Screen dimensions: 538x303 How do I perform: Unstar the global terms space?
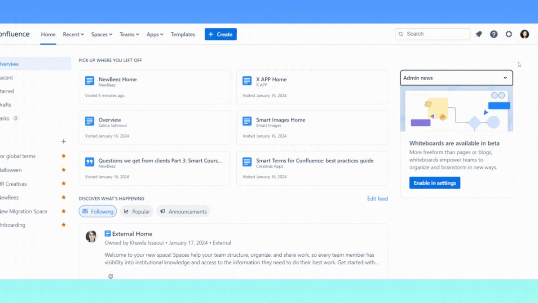click(63, 156)
